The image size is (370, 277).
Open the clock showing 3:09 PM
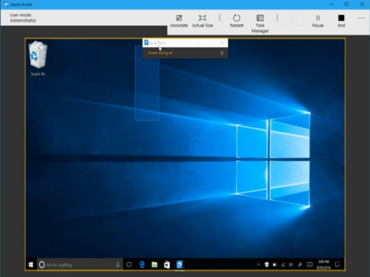point(324,265)
